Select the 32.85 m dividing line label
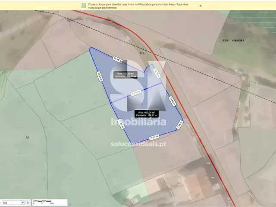This screenshot has height=207, width=276. click(136, 92)
